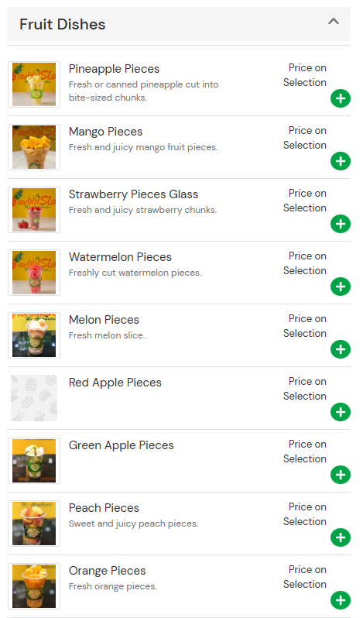View the Strawberry Pieces Glass photo
This screenshot has height=618, width=363.
[x=34, y=210]
